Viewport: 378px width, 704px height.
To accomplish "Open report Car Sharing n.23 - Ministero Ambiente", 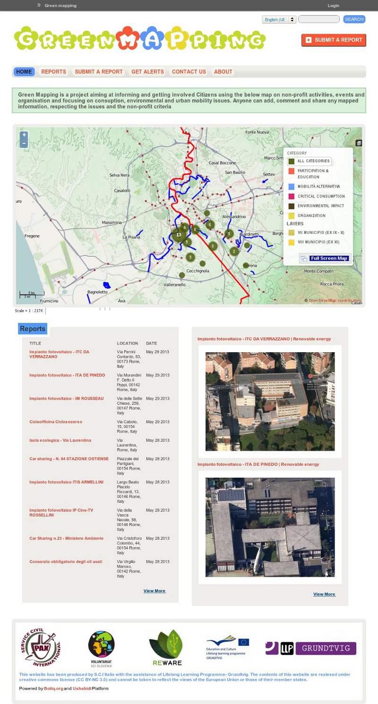I will pyautogui.click(x=66, y=538).
